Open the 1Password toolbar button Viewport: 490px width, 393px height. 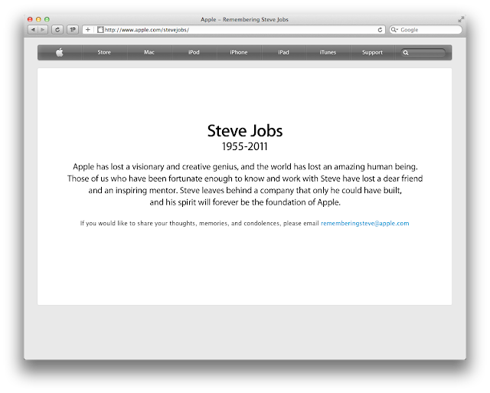click(x=73, y=30)
